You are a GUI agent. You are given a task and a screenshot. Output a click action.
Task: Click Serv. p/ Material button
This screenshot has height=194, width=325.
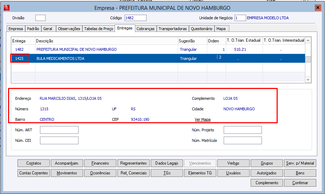point(300,163)
